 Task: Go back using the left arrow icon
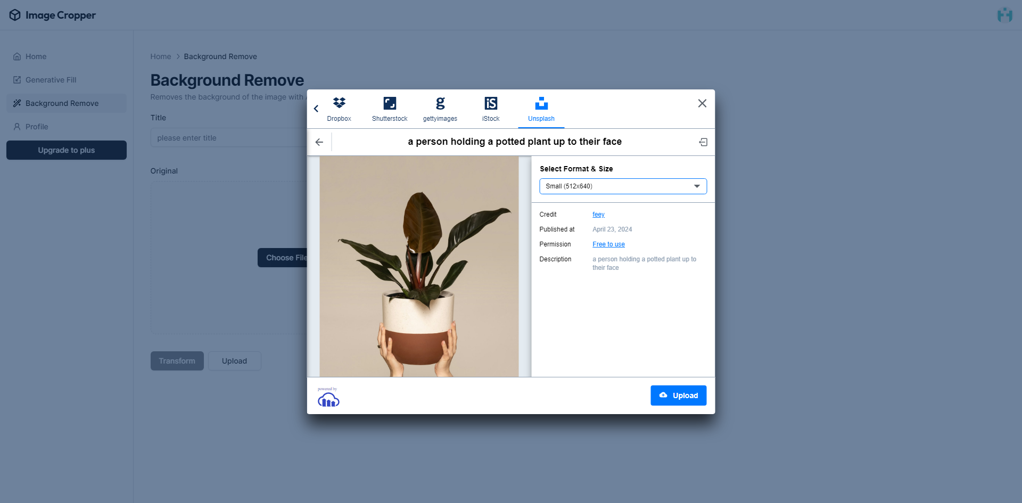tap(319, 142)
